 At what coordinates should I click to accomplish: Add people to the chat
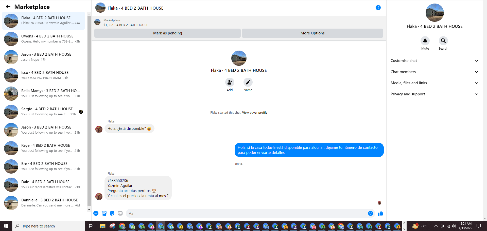(x=230, y=82)
